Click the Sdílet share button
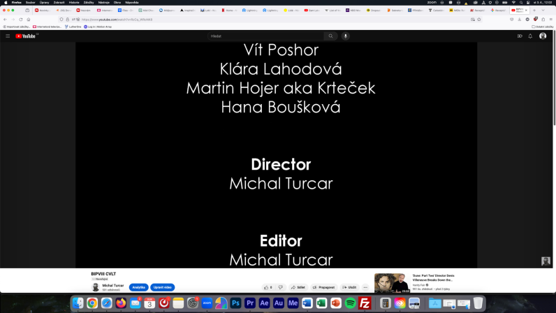Image resolution: width=556 pixels, height=313 pixels. [x=298, y=287]
